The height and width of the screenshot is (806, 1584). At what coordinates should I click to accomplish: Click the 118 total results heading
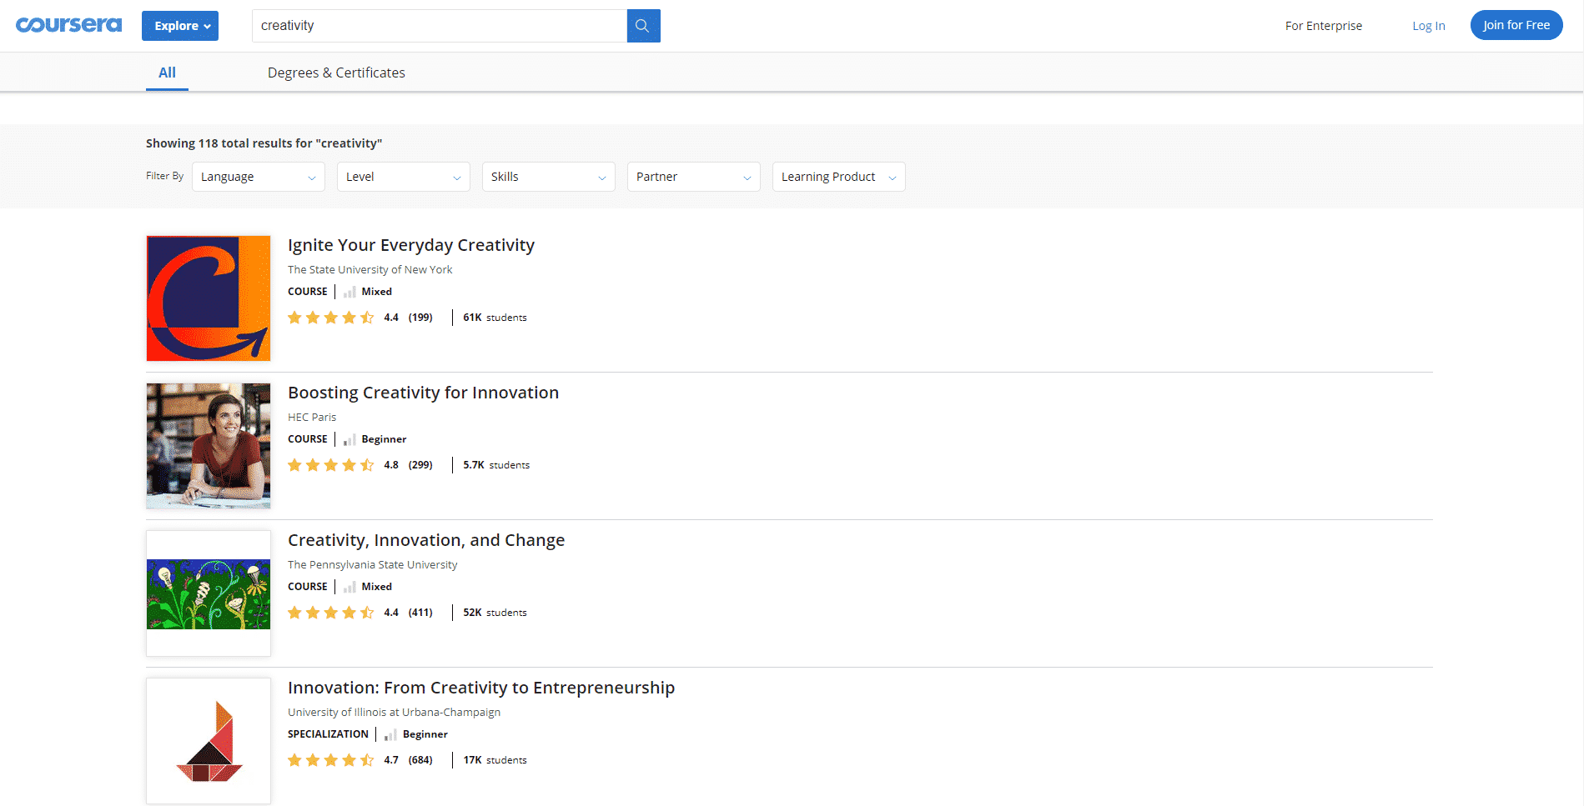[x=264, y=143]
